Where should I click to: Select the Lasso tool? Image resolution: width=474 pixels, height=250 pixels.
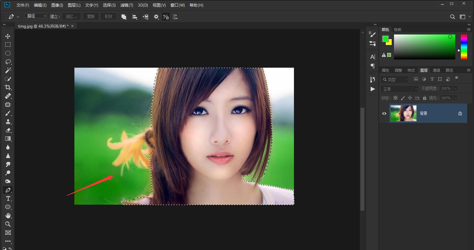click(x=8, y=62)
